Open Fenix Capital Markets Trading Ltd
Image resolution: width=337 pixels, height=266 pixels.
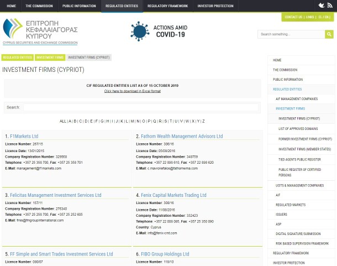click(173, 195)
